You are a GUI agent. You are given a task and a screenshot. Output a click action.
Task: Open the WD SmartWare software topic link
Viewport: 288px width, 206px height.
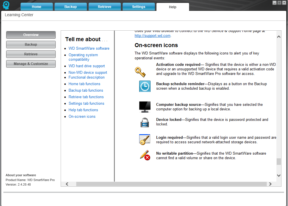coord(89,48)
